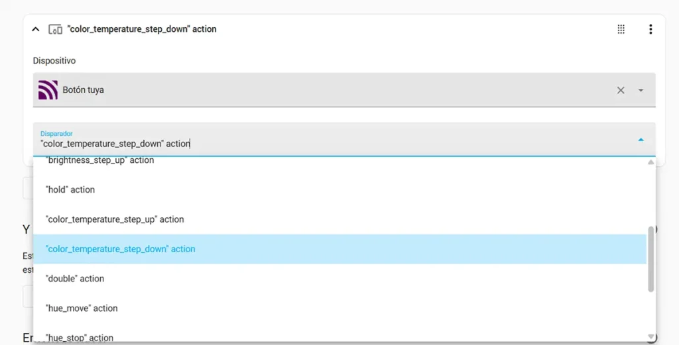Select the "hold" action option
The height and width of the screenshot is (345, 679).
70,189
